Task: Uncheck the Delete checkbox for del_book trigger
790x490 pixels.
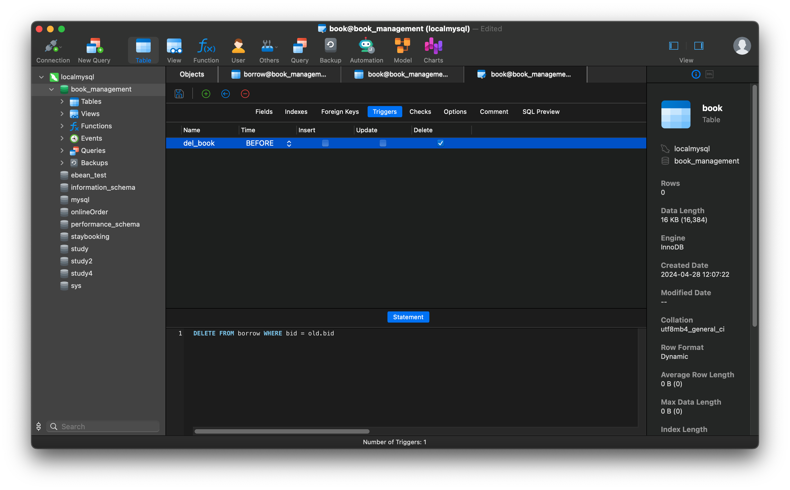Action: (x=440, y=143)
